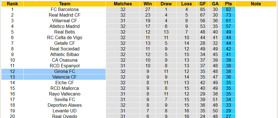Screen dimensions: 278x118
Task: Click the Matches column header
Action: 123,4
